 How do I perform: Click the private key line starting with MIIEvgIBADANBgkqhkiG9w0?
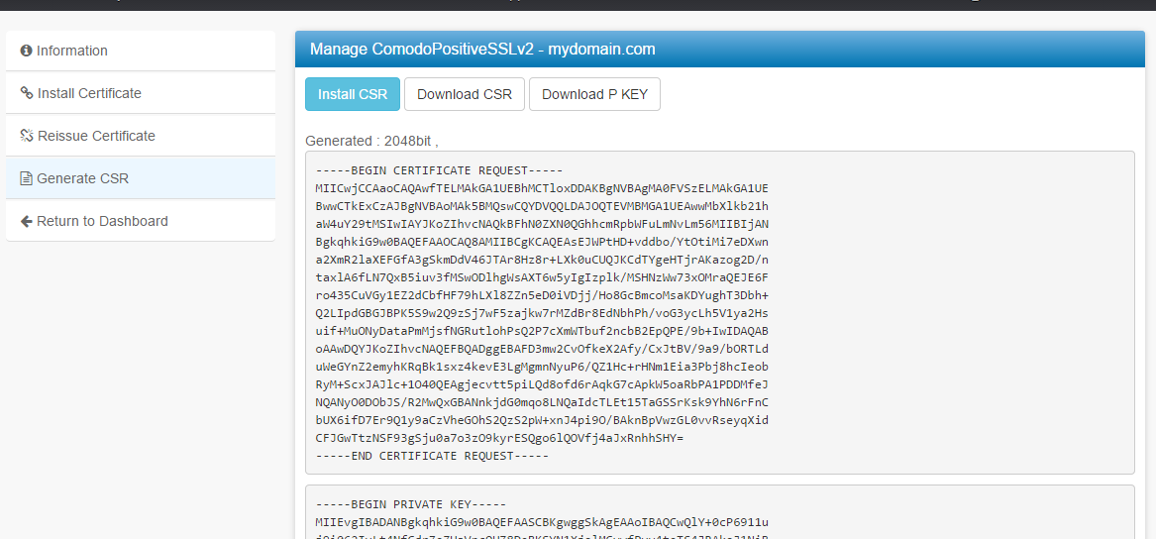point(542,523)
